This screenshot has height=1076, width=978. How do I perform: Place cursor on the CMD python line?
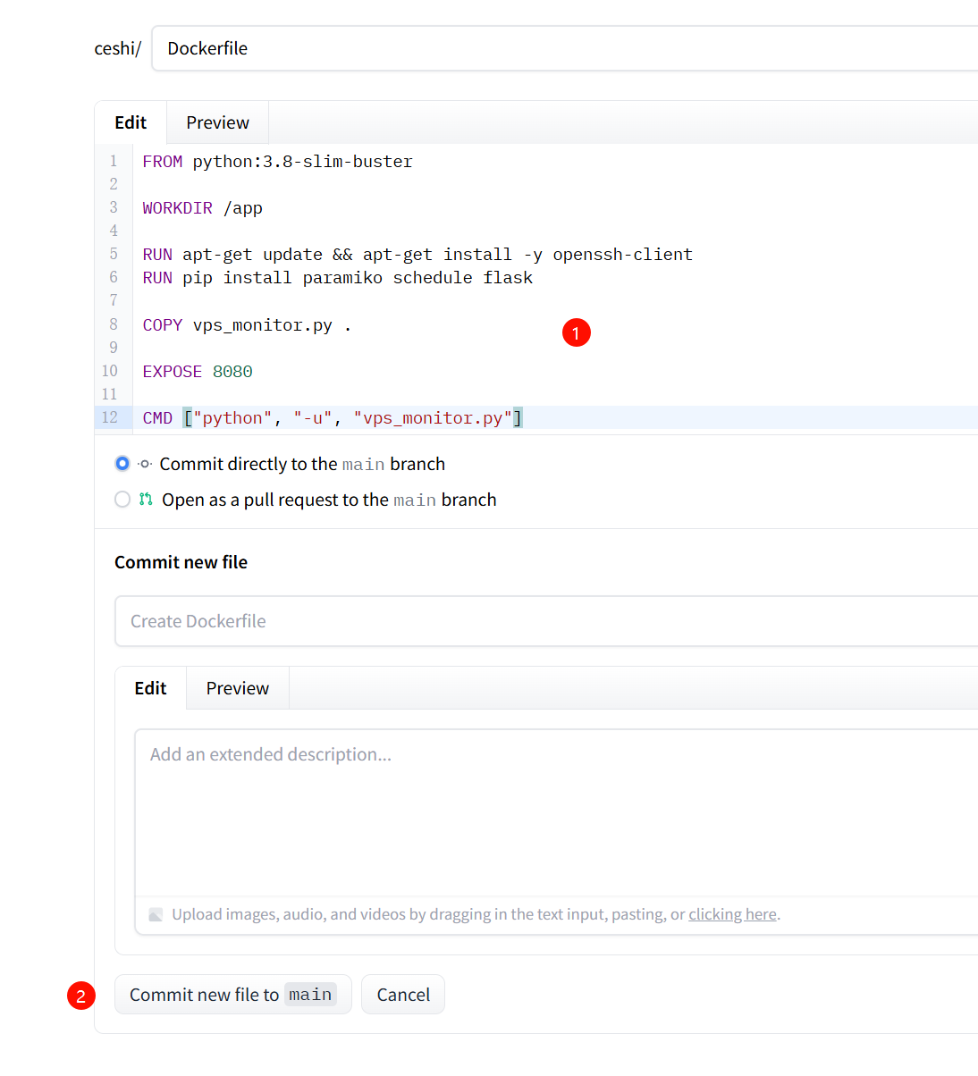coord(333,417)
